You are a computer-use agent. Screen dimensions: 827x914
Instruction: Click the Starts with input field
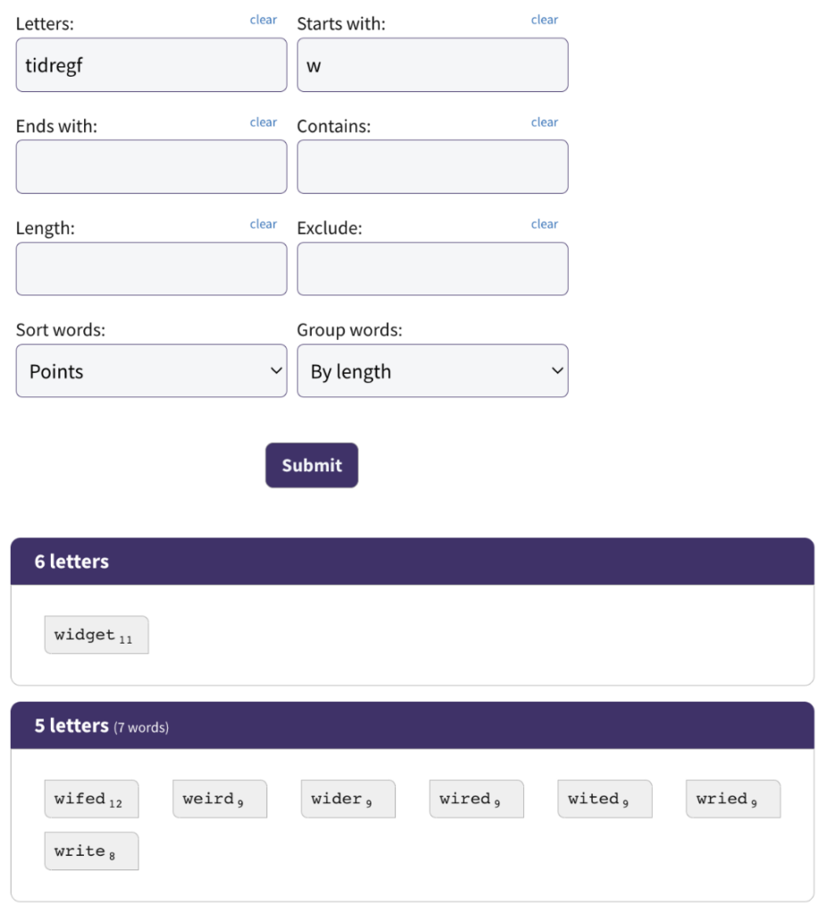click(x=432, y=64)
